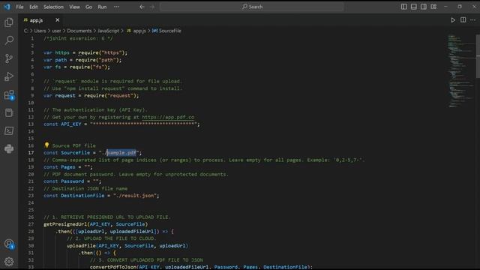Image resolution: width=480 pixels, height=270 pixels.
Task: Open the Explorer view in activity bar
Action: [9, 22]
